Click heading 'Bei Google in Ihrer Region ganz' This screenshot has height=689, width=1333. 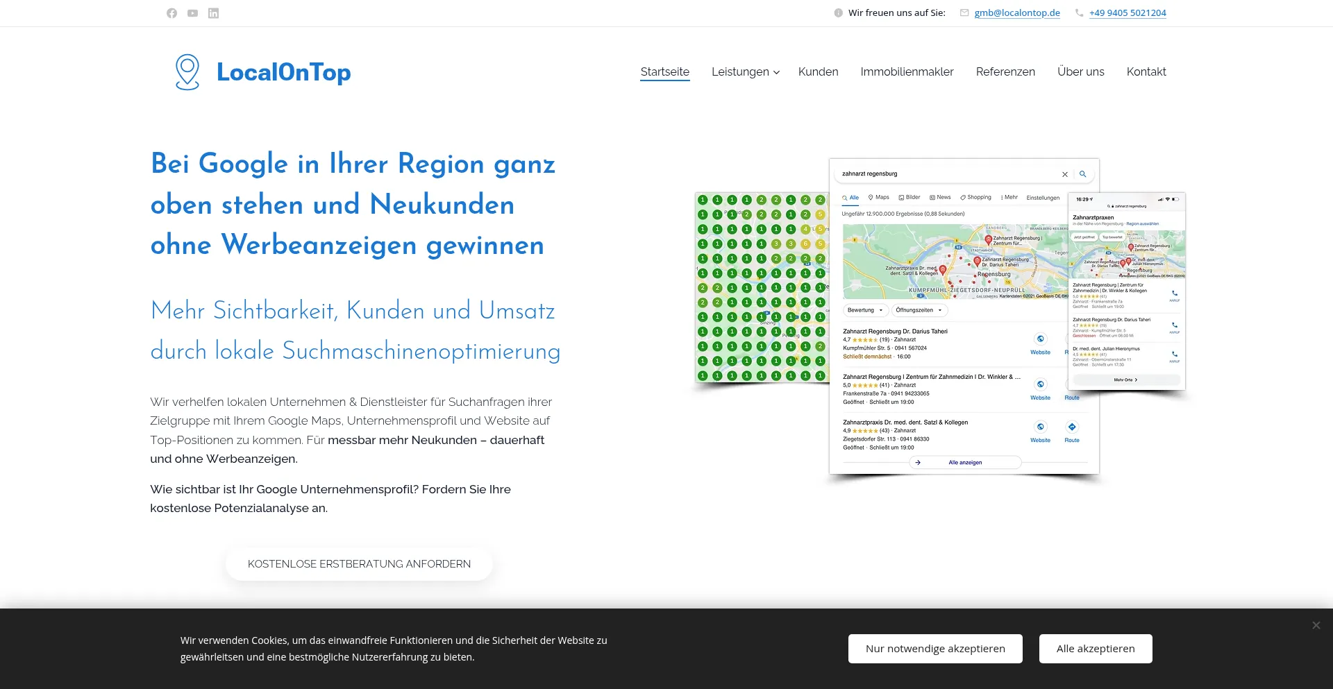pyautogui.click(x=353, y=164)
